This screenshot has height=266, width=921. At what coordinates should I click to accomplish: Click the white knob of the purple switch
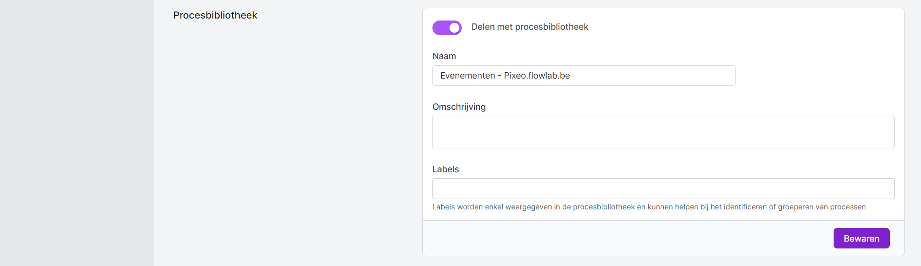pyautogui.click(x=454, y=28)
